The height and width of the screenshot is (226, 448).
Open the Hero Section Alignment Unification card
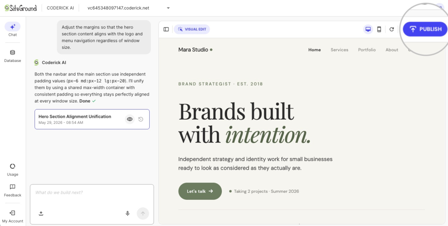tap(92, 119)
